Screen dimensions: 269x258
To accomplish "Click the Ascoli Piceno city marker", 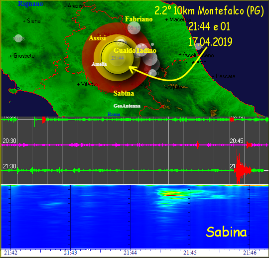I will 196,55.
